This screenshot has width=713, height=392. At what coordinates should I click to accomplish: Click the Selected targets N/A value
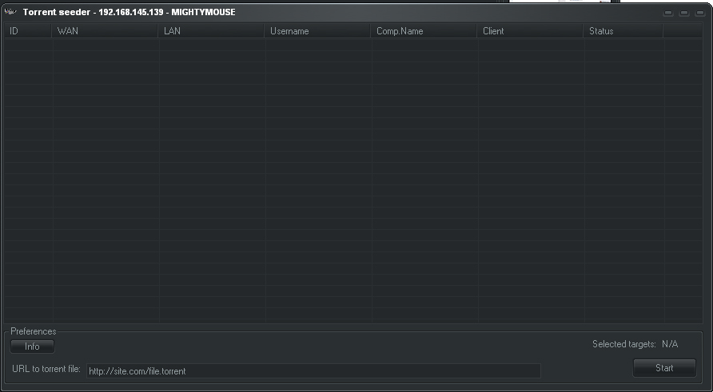670,344
